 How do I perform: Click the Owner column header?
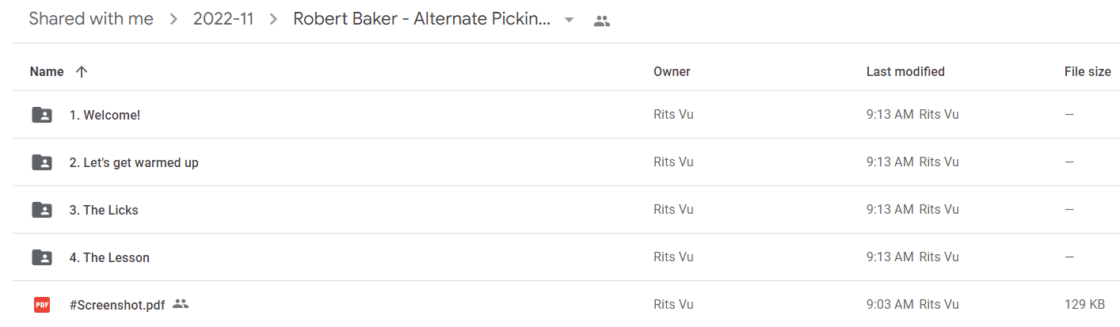point(672,71)
